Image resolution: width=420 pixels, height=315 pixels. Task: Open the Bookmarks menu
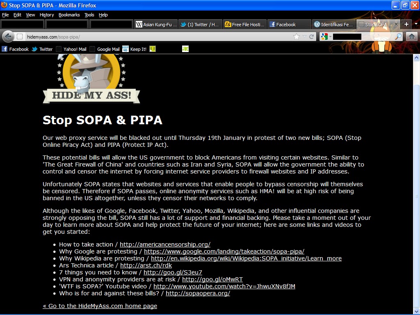[69, 15]
